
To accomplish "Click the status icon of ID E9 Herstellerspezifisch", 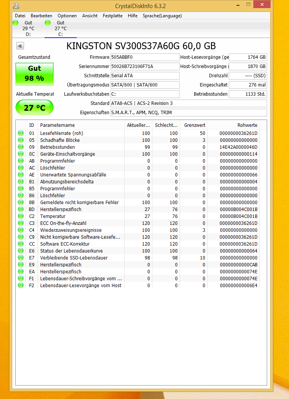I will click(21, 264).
